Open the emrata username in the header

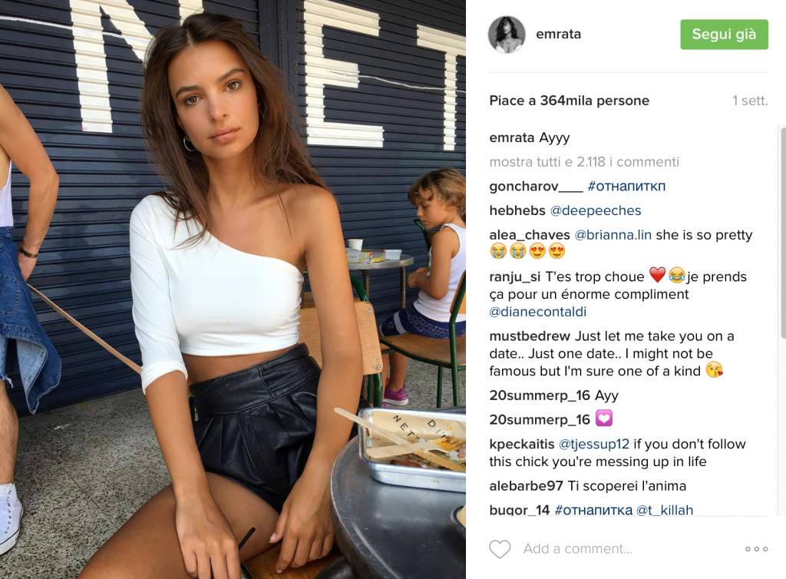point(559,34)
